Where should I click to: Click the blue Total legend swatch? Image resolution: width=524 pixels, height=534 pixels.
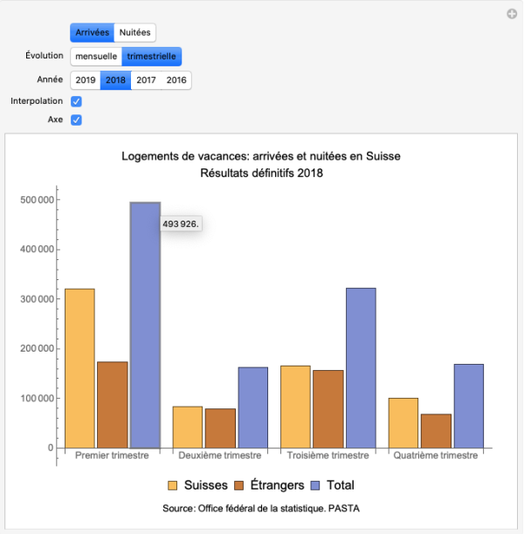pyautogui.click(x=316, y=485)
